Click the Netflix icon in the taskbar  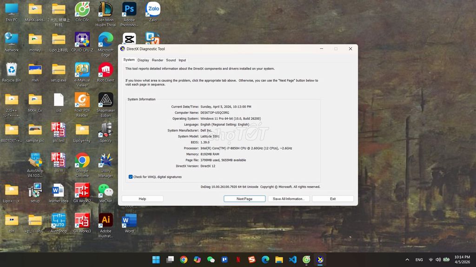(x=238, y=260)
